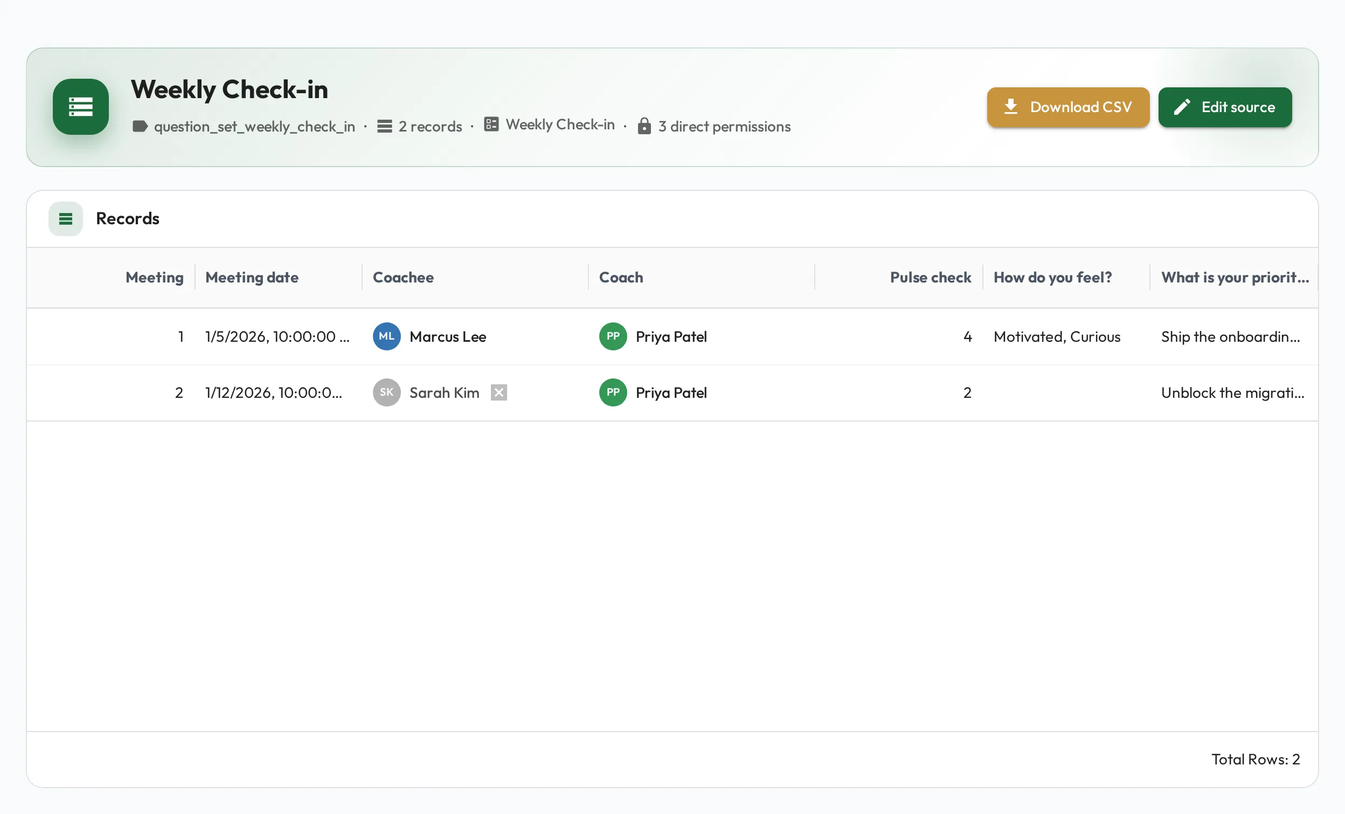The image size is (1345, 814).
Task: Download the records as CSV
Action: (1068, 107)
